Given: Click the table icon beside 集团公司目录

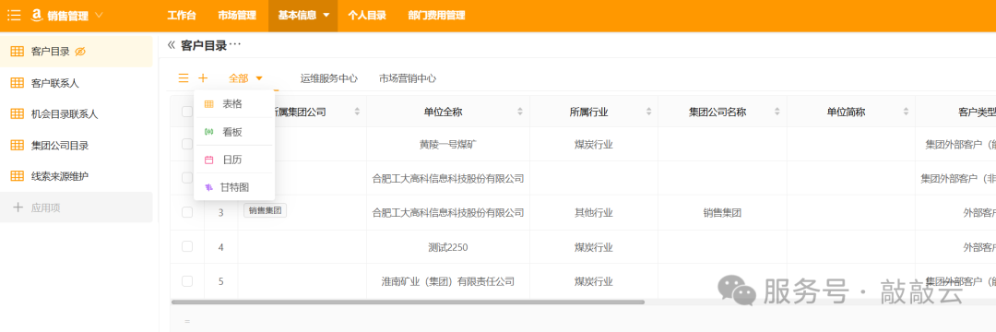Looking at the screenshot, I should click(18, 145).
